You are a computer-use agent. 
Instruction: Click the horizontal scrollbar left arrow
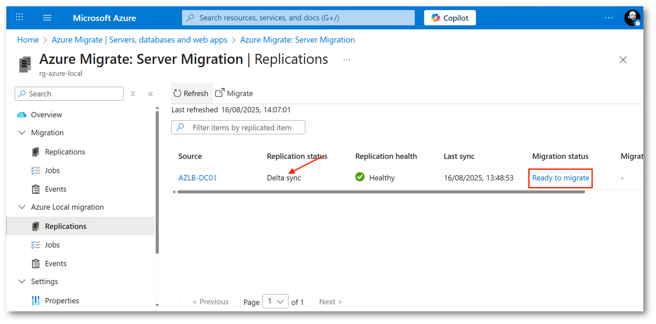(x=174, y=192)
